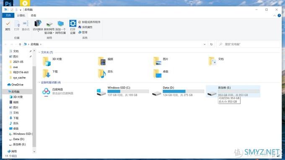Select 此电脑 in the navigation pane
285x160 pixels.
click(x=17, y=91)
